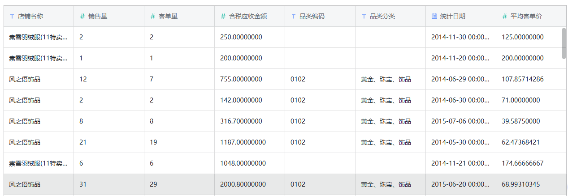
Task: Click the first 崇雪羽绒服 store name cell
Action: pyautogui.click(x=39, y=37)
